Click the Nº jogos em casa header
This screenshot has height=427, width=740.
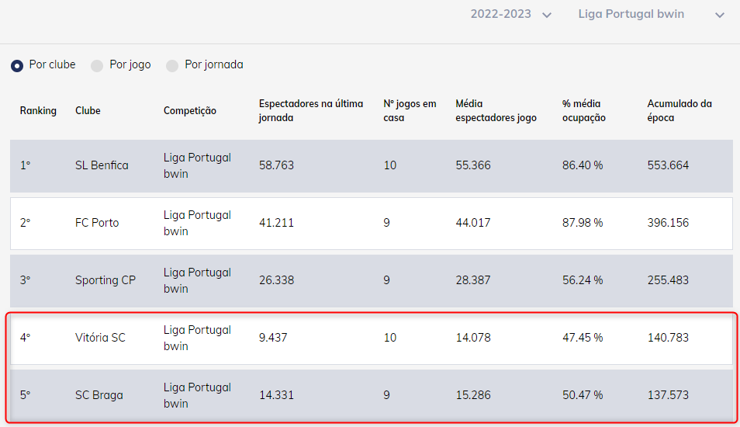tap(410, 110)
